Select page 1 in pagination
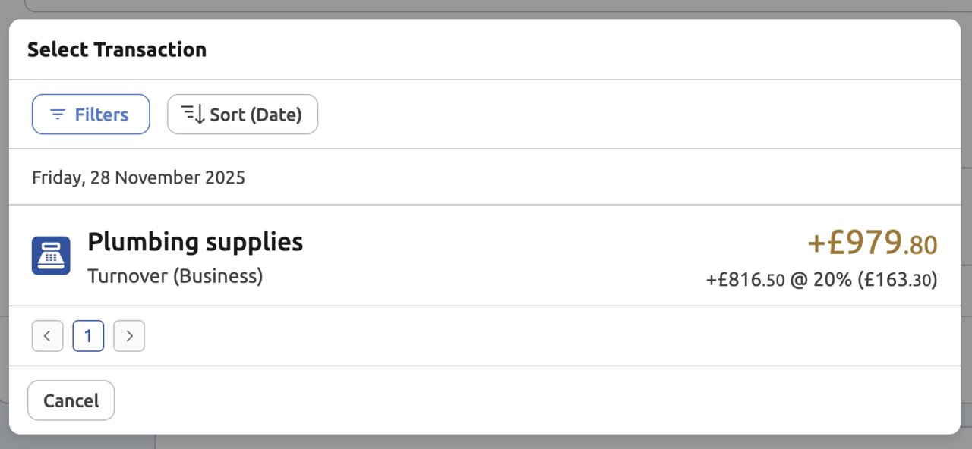972x449 pixels. click(x=88, y=335)
